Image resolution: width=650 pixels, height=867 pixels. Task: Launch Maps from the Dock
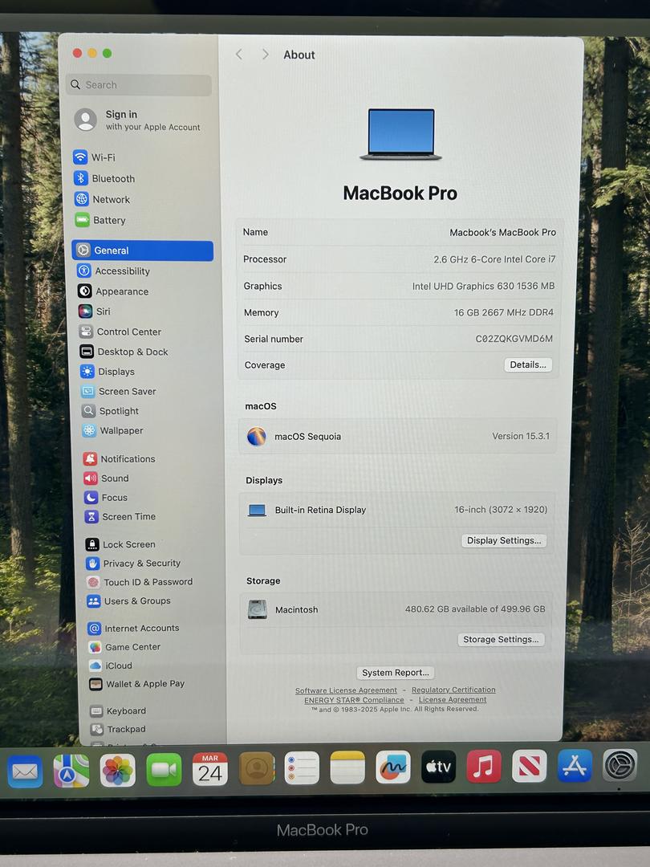[71, 770]
